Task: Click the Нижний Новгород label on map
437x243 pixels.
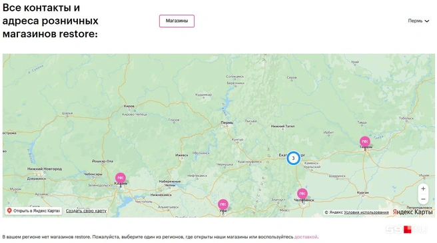Action: [x=45, y=169]
